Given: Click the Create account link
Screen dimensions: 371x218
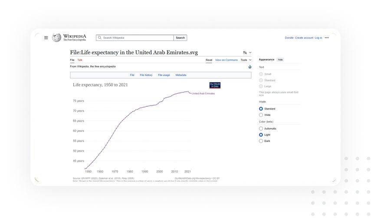Looking at the screenshot, I should [304, 38].
